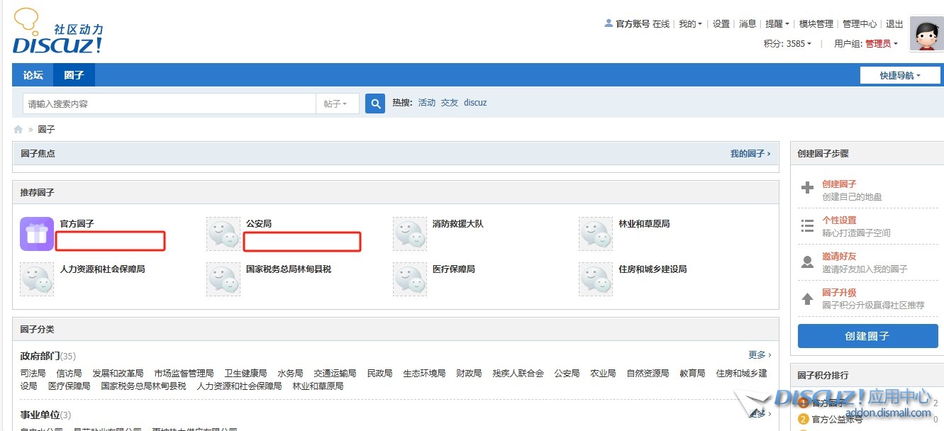Viewport: 944px width, 431px height.
Task: Open the 我的 dropdown menu
Action: pyautogui.click(x=690, y=23)
